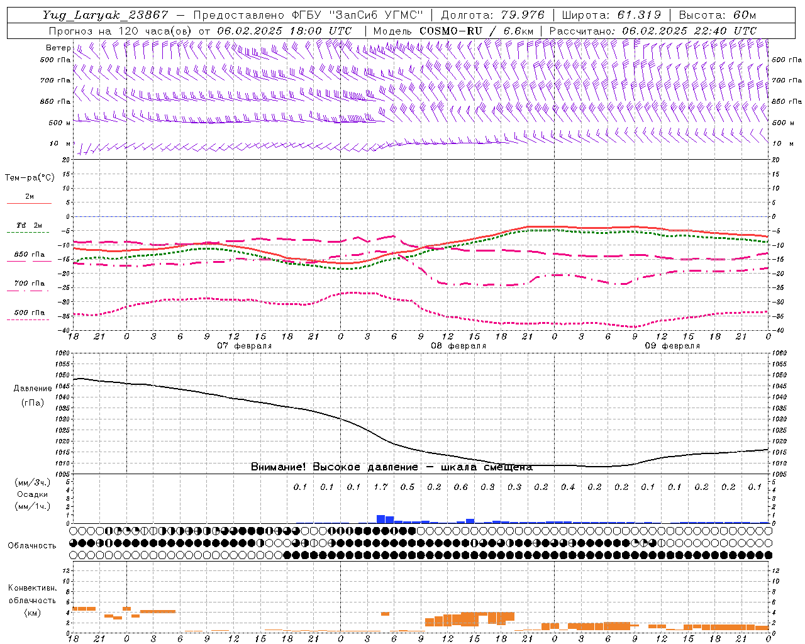Select the Td 2м legend entry
Screen dimensions: 805x644
[x=30, y=225]
